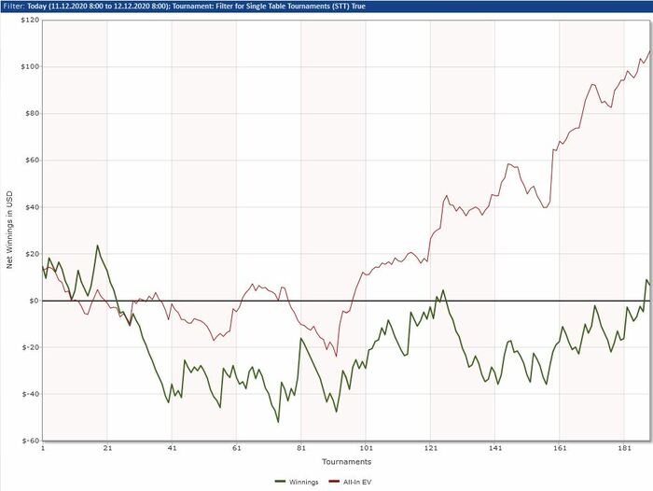
Task: Click the $-60 y-axis label
Action: (31, 441)
